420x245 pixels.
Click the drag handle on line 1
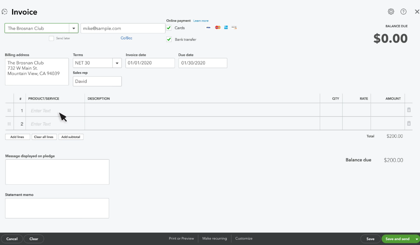(9, 110)
